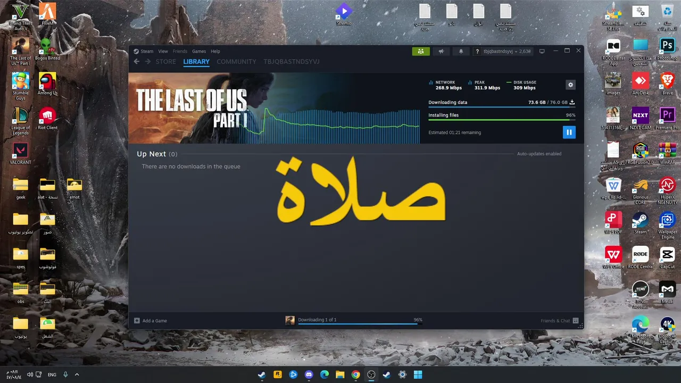Image resolution: width=681 pixels, height=383 pixels.
Task: Open the Windows Start button
Action: pyautogui.click(x=418, y=374)
